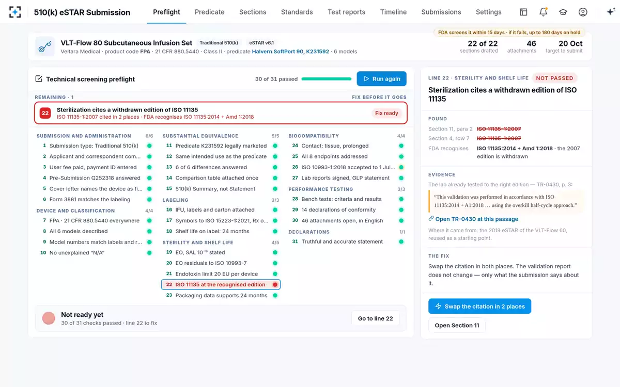
Task: Click the preflight checklist heading icon
Action: click(39, 79)
